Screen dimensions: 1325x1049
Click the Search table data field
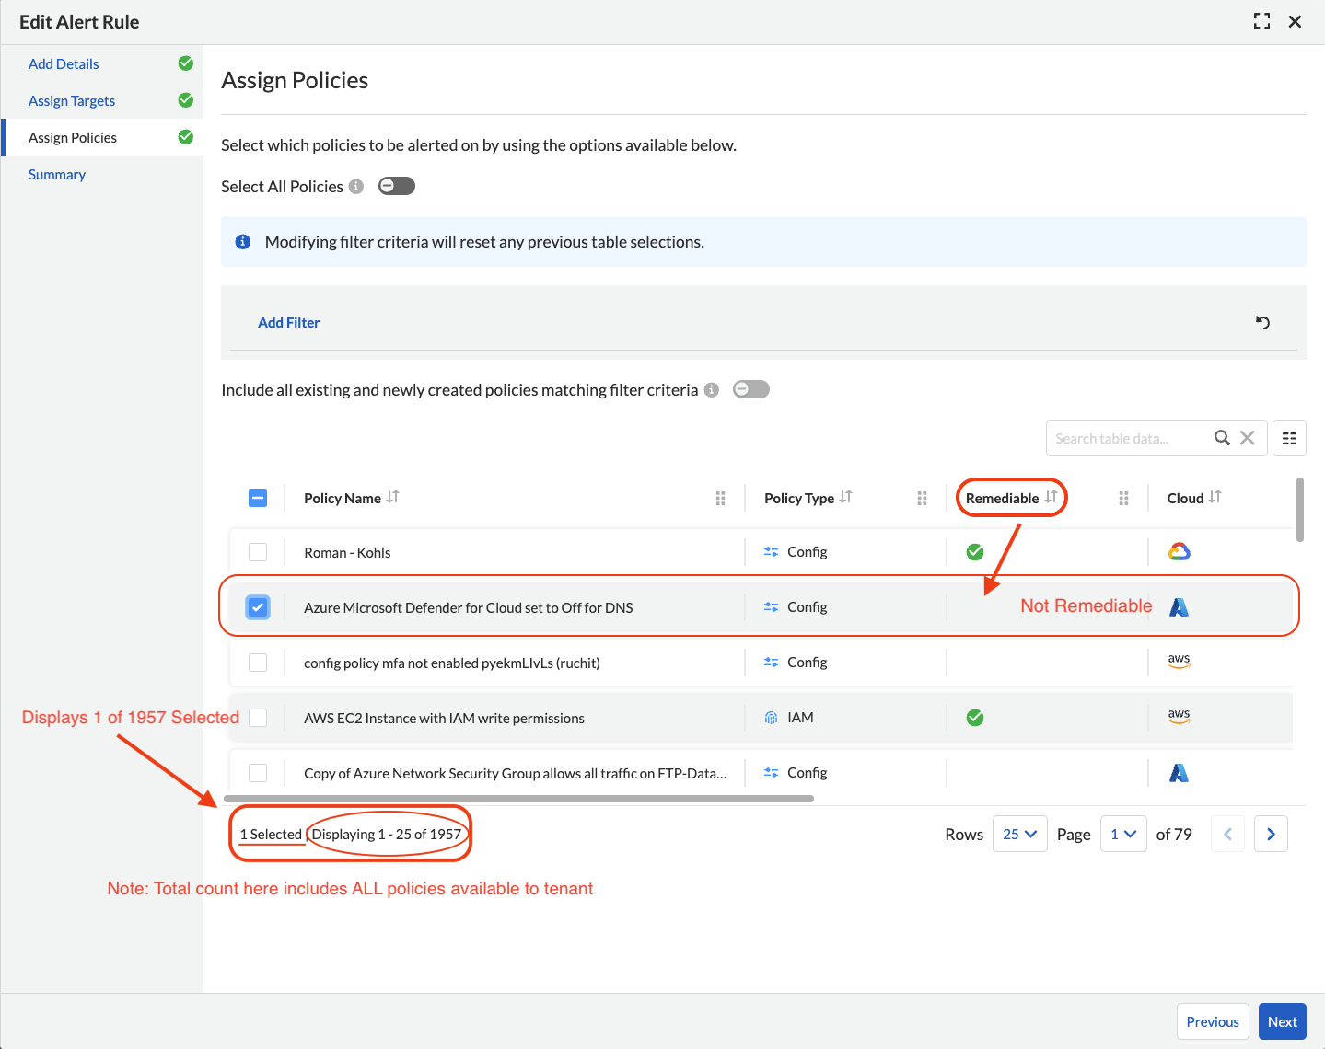coord(1128,438)
